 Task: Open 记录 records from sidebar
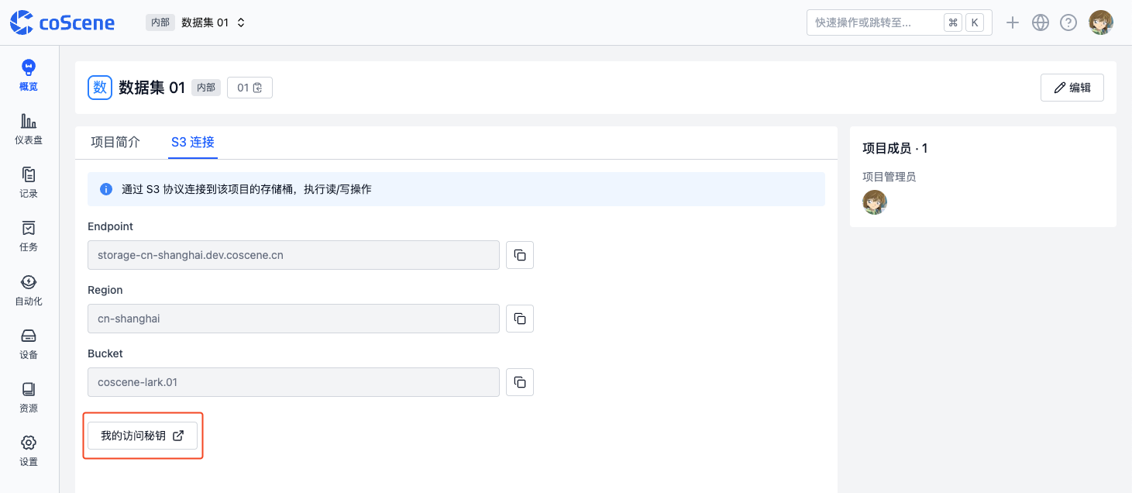click(29, 182)
